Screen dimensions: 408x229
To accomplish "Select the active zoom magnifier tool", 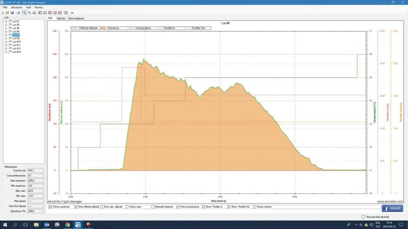I will (x=24, y=12).
